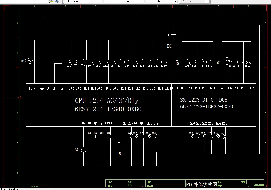This screenshot has width=271, height=190.
Task: Select the Q0.0 output label
Action: 91,123
